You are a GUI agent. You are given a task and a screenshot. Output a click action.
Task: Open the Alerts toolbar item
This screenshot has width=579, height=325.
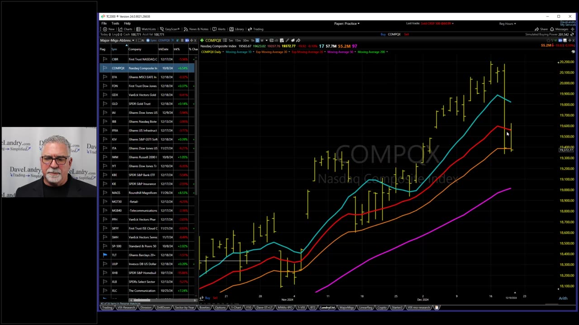218,29
